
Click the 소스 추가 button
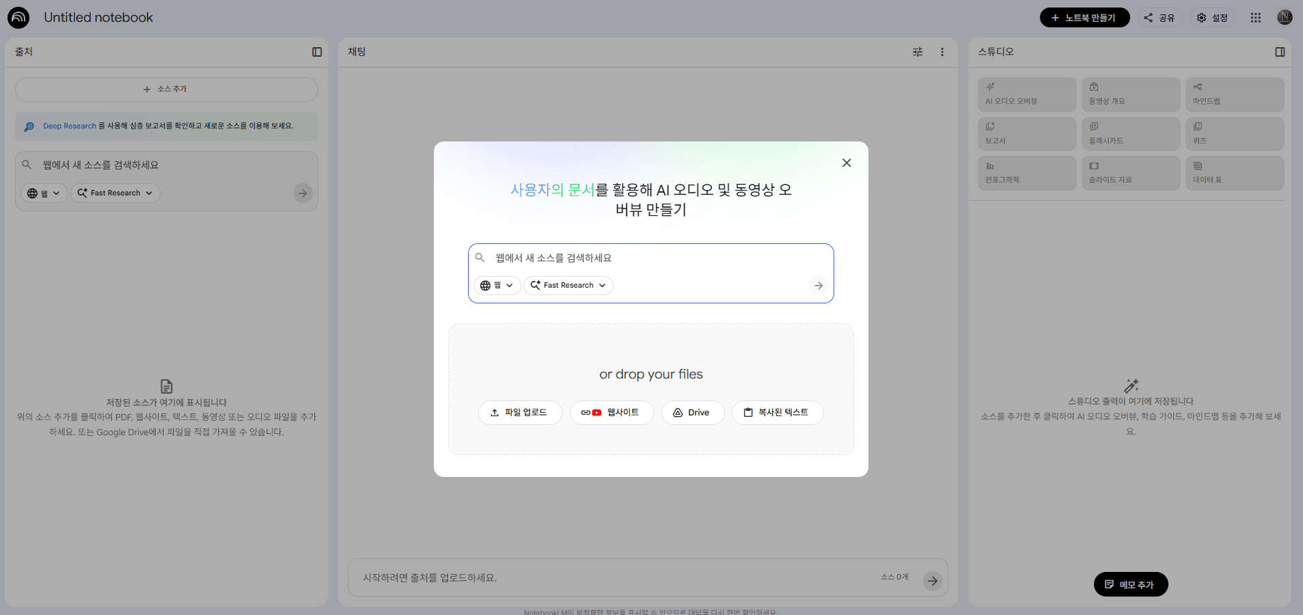click(166, 89)
